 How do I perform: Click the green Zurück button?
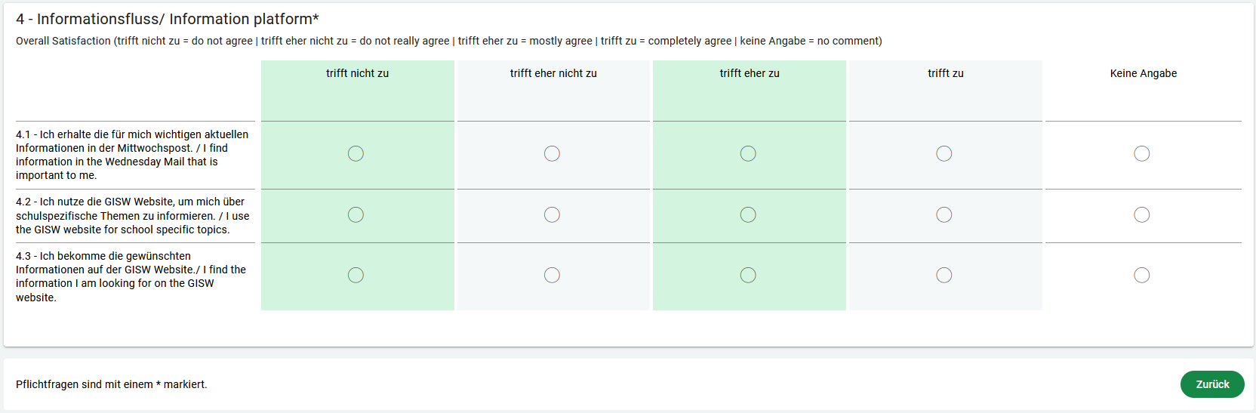click(1212, 384)
